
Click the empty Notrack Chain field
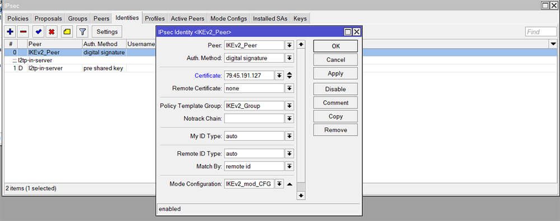coord(254,118)
